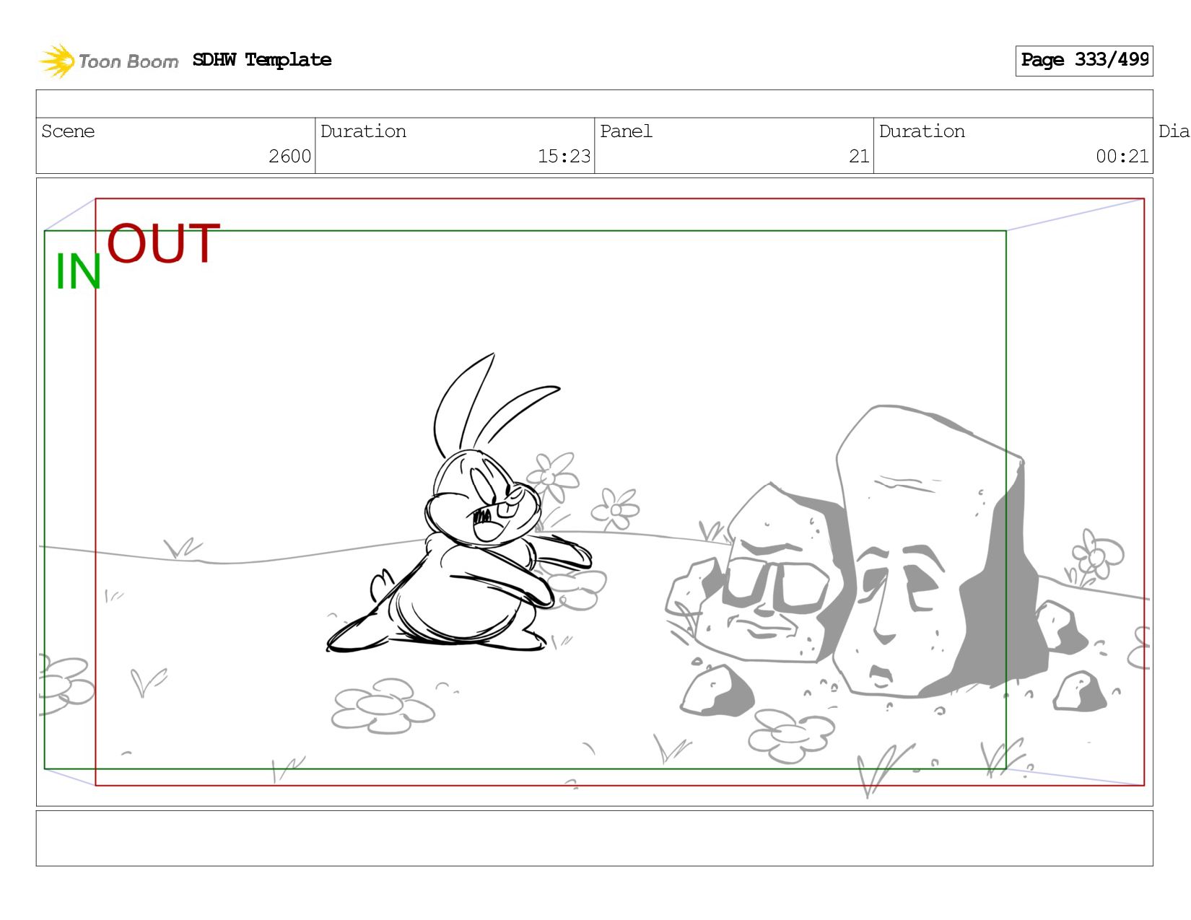The image size is (1191, 920).
Task: Click the 'SDHW Template' title text
Action: [262, 60]
